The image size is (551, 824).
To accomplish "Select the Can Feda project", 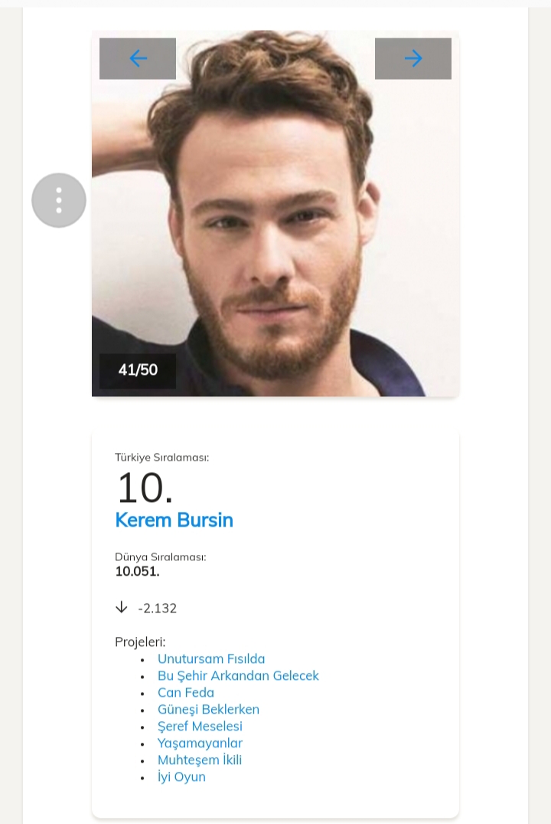I will coord(186,693).
